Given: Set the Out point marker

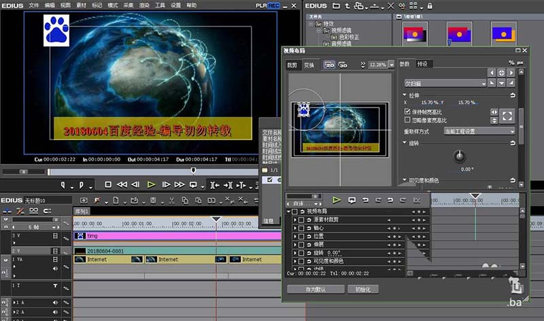Looking at the screenshot, I should point(82,185).
